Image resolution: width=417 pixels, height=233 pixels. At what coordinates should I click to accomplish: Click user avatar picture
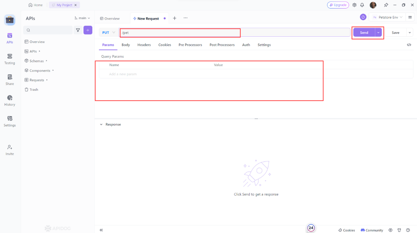pyautogui.click(x=373, y=5)
